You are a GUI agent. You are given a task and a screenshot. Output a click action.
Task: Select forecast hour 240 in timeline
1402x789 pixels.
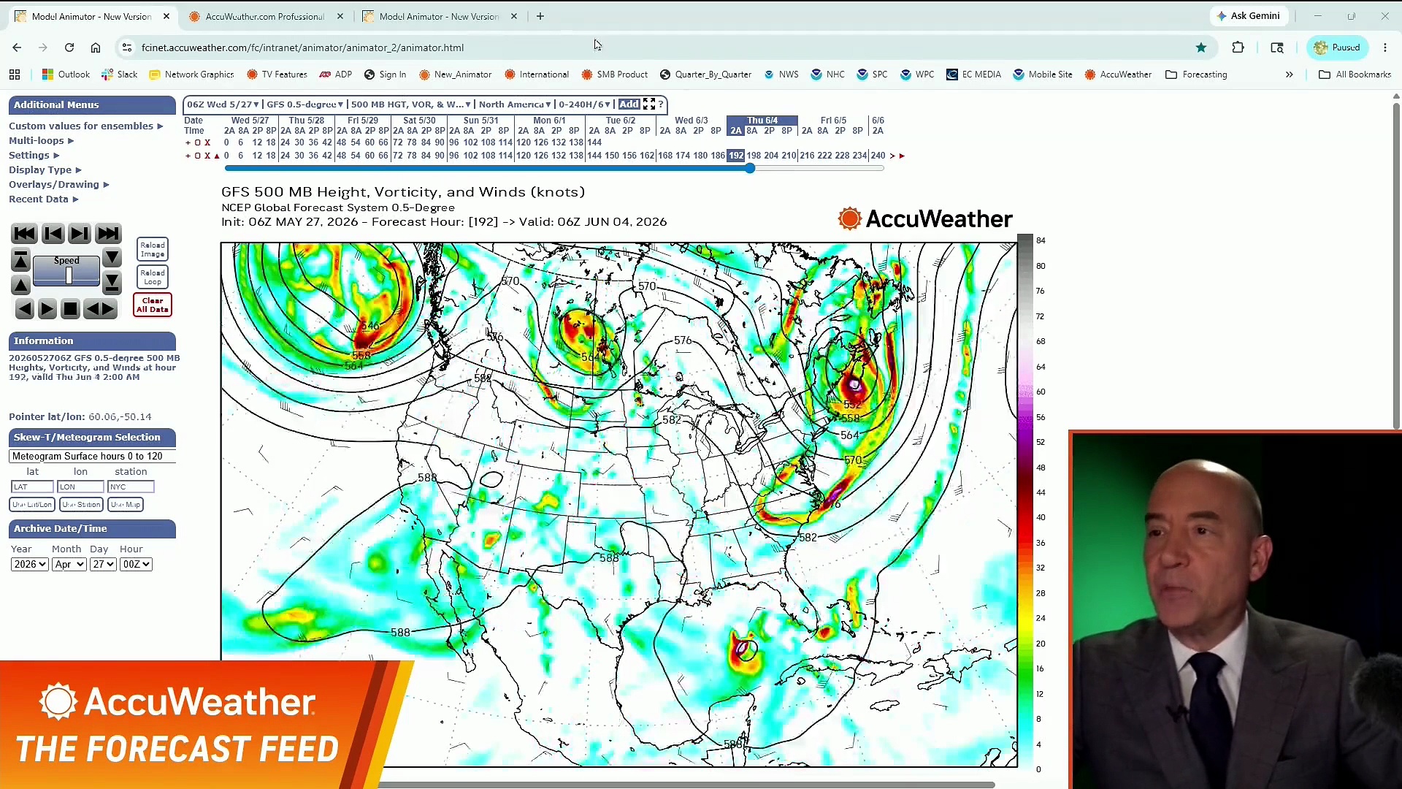tap(878, 156)
